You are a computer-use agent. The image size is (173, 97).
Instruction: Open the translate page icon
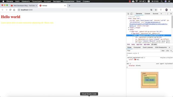[151, 10]
